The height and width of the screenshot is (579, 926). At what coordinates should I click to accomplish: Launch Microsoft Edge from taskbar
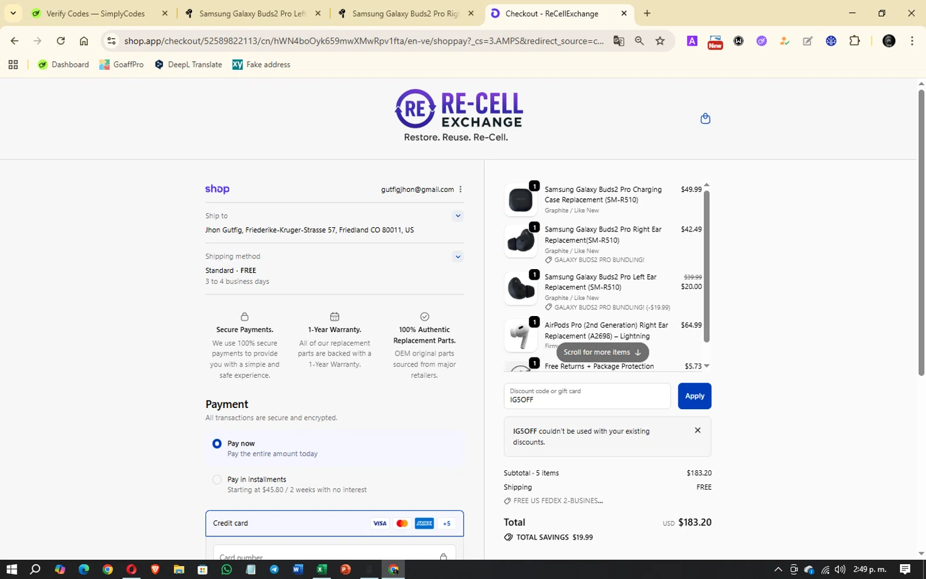[x=83, y=569]
